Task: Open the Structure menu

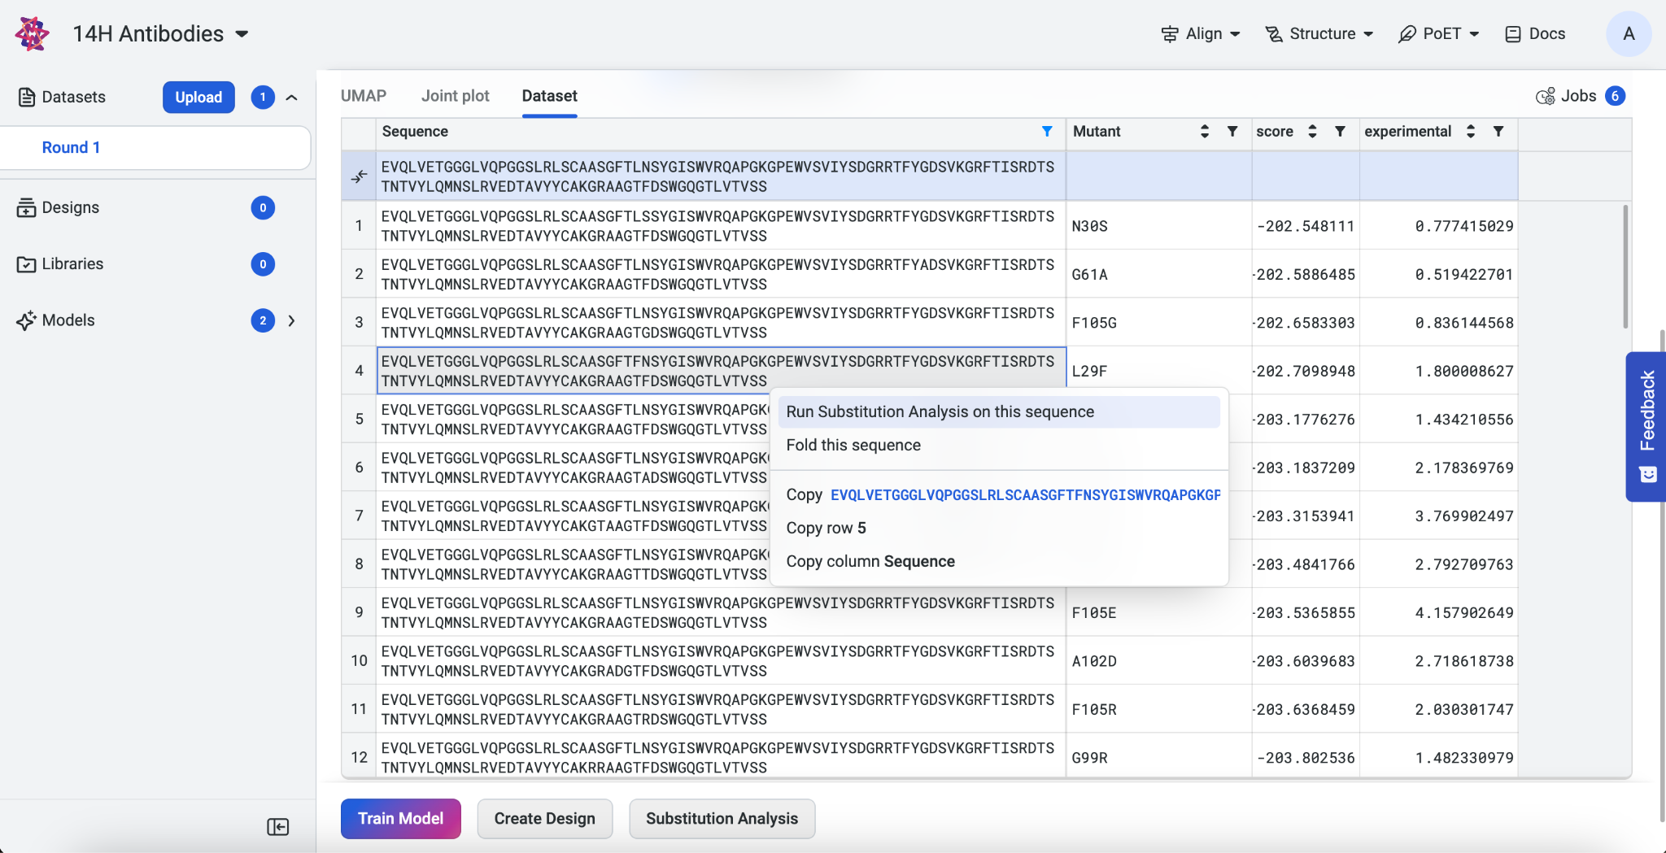Action: 1319,33
